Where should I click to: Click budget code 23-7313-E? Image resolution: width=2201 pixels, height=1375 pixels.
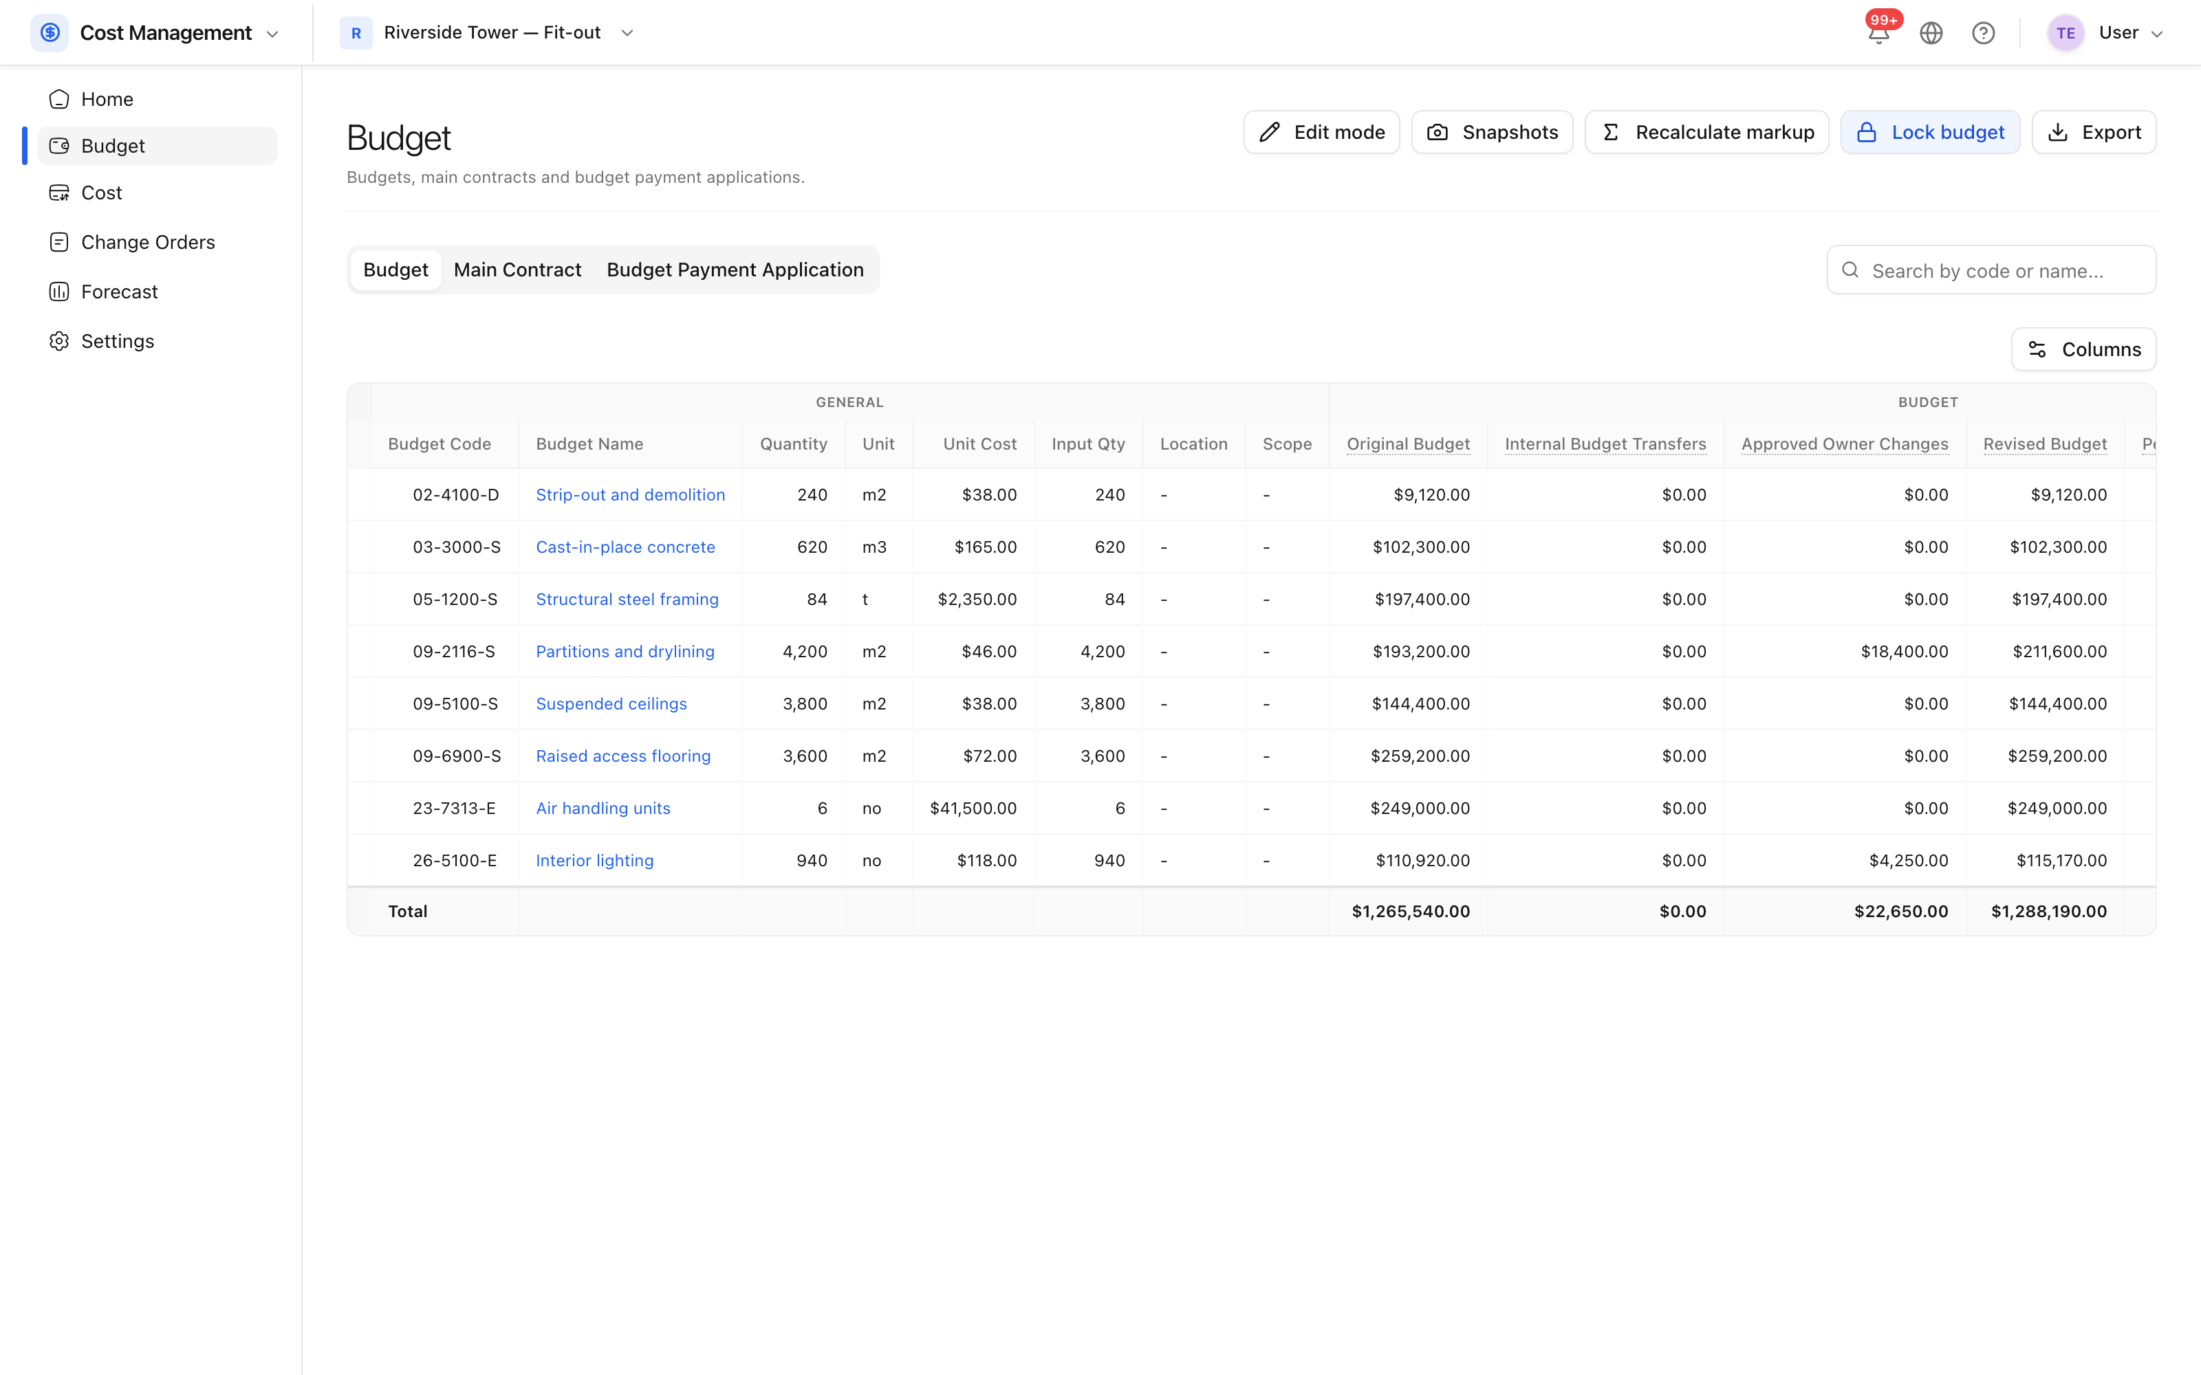point(454,808)
